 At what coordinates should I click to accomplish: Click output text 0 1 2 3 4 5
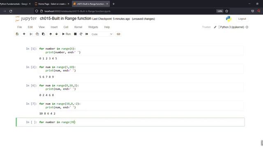coord(48,58)
